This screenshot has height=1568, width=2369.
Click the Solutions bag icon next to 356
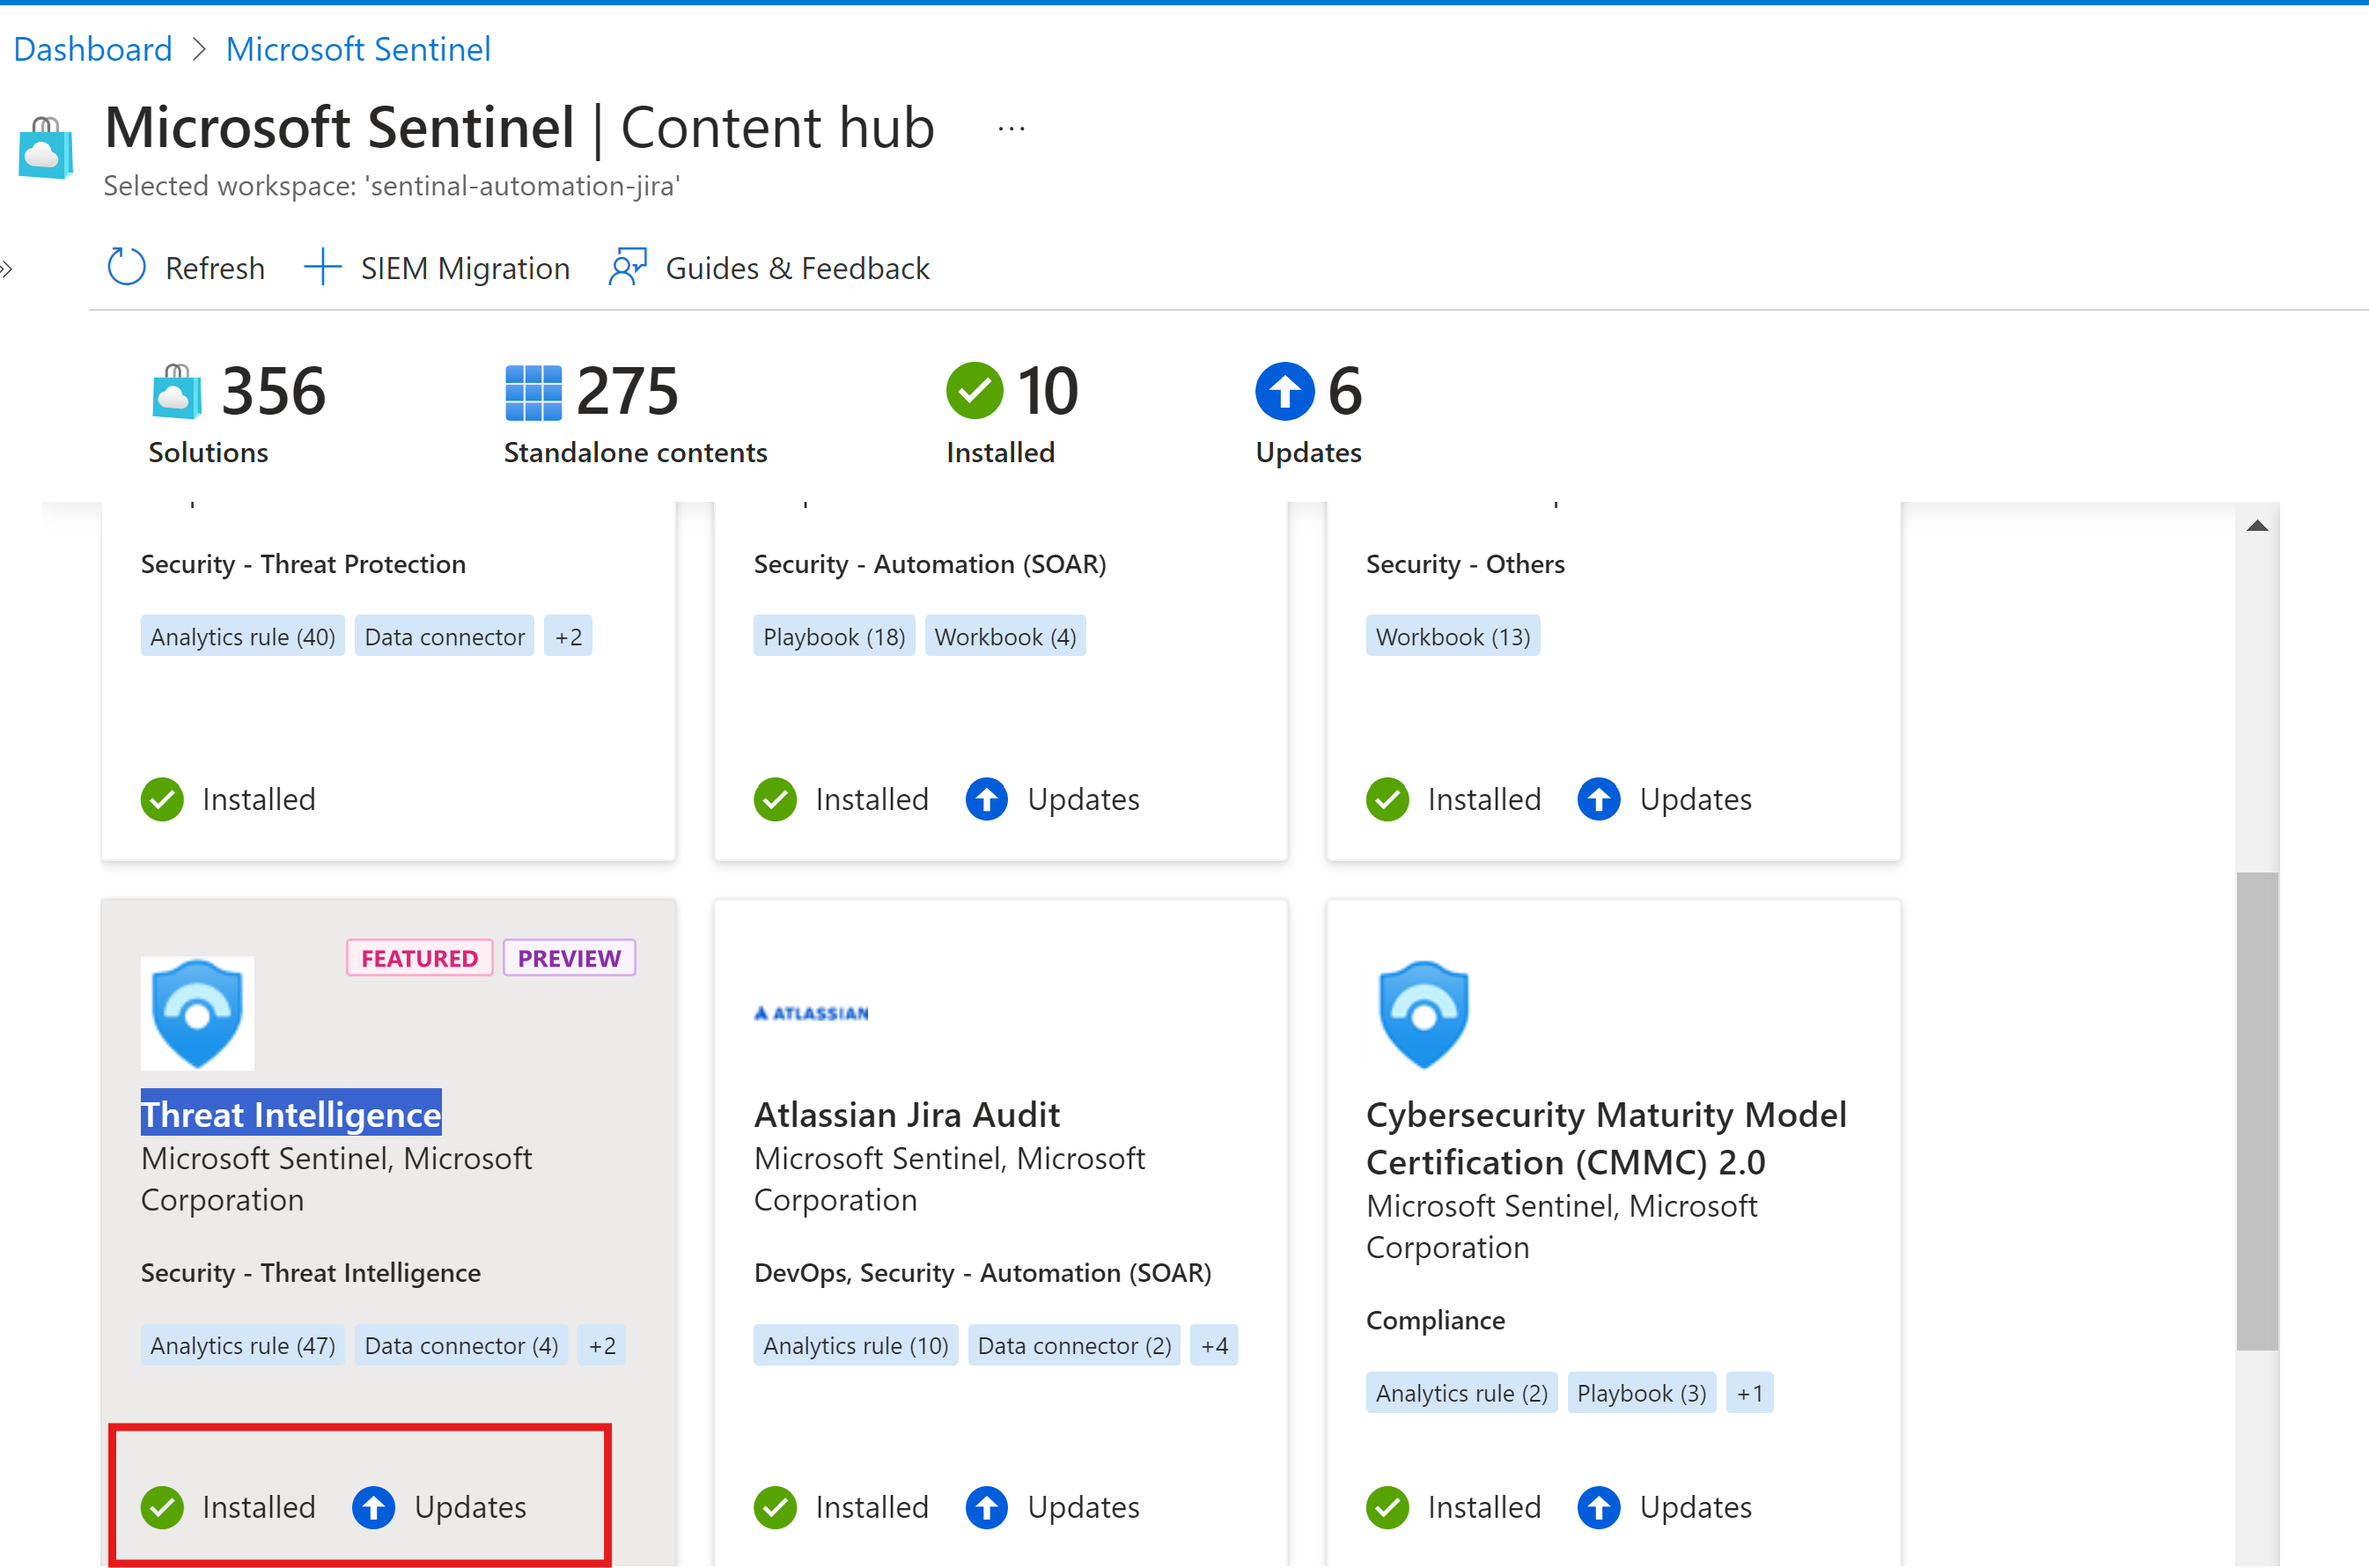click(176, 391)
